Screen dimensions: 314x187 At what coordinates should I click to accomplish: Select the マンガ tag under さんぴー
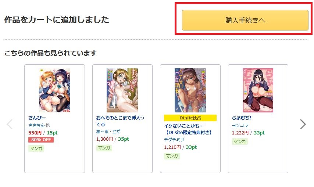pyautogui.click(x=36, y=148)
